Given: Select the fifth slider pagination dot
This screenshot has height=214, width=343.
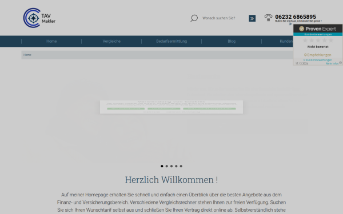Looking at the screenshot, I should pos(181,166).
